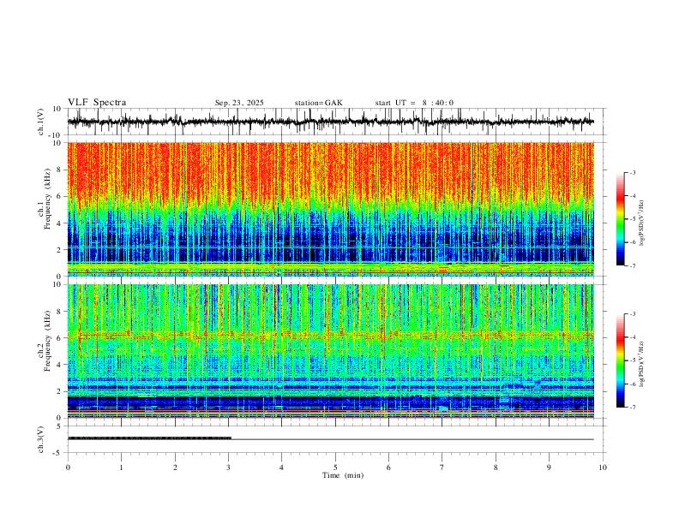
Task: Click the time-axis tick label "3"
Action: pyautogui.click(x=228, y=467)
